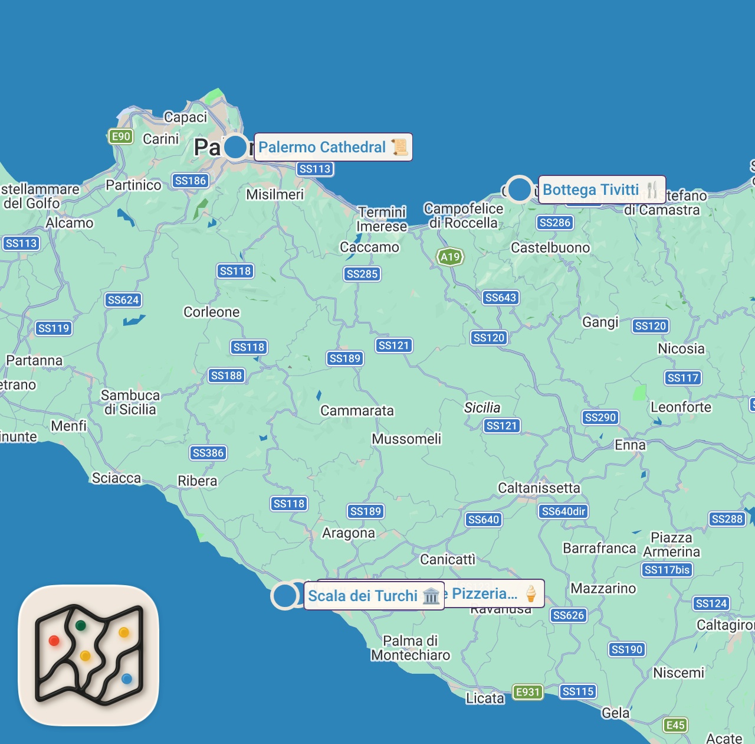The height and width of the screenshot is (744, 755).
Task: Click the ice cream cone icon on the Pizzeria label
Action: coord(531,593)
